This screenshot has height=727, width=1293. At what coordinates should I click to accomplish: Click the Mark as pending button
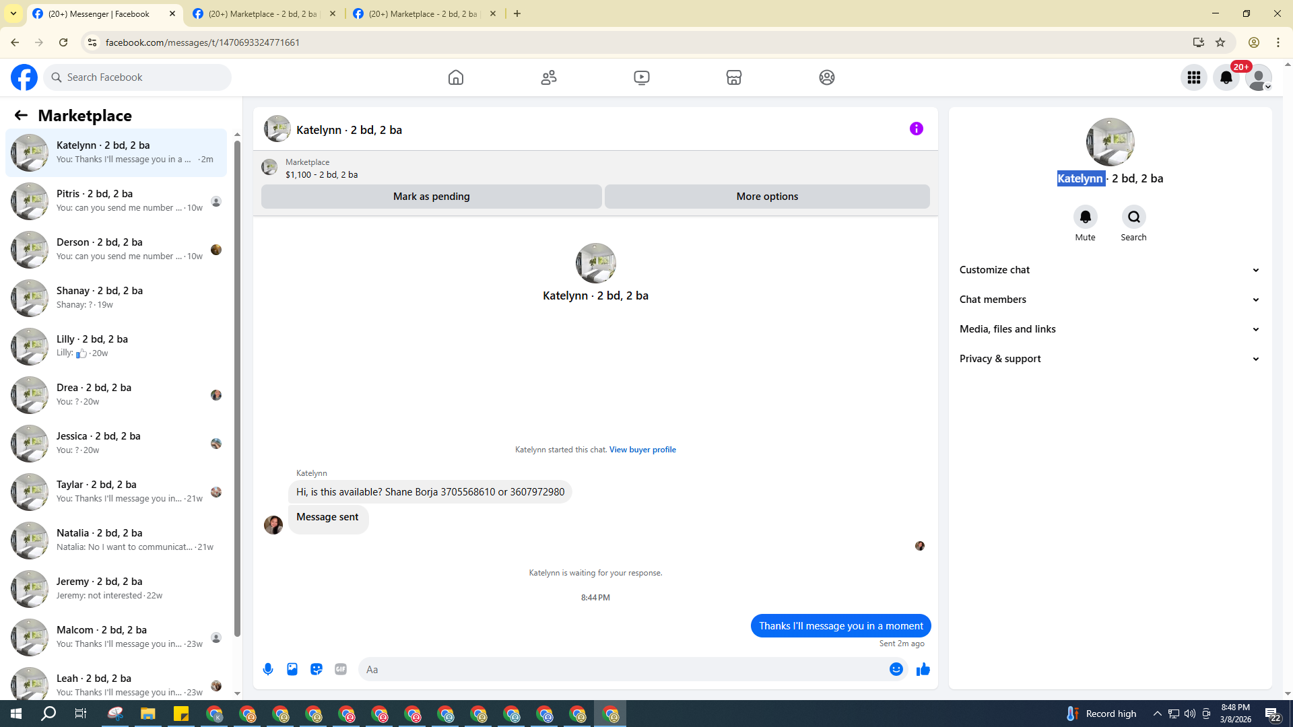431,197
